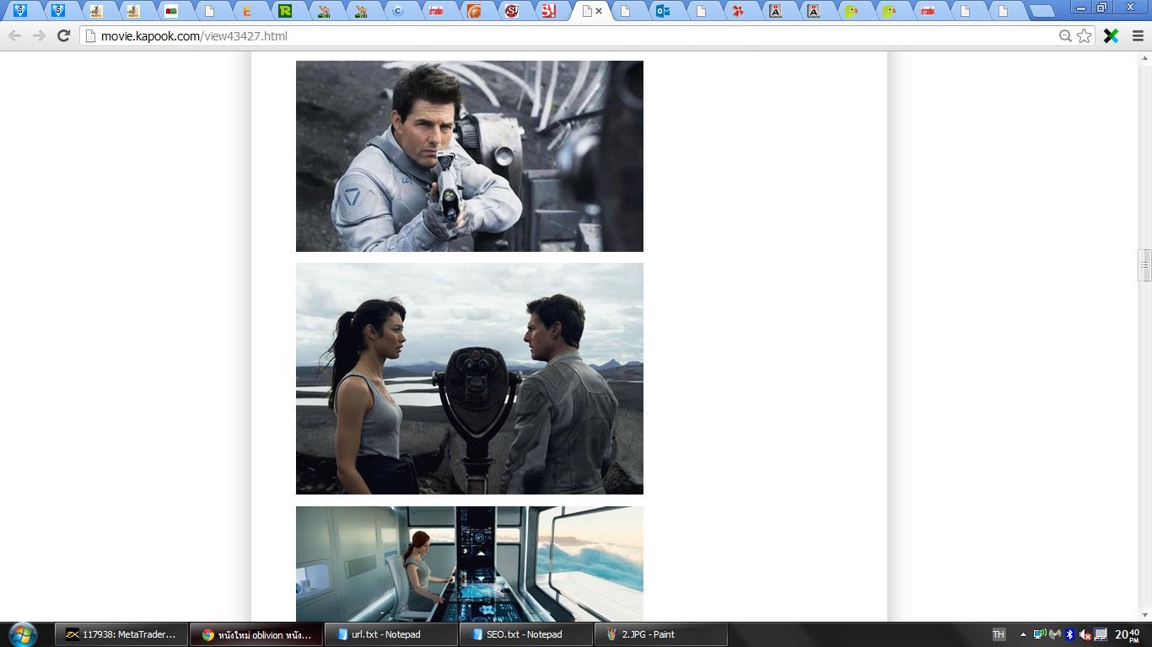Switch to url.txt Notepad window
Screen dimensions: 1152x647
(x=390, y=634)
